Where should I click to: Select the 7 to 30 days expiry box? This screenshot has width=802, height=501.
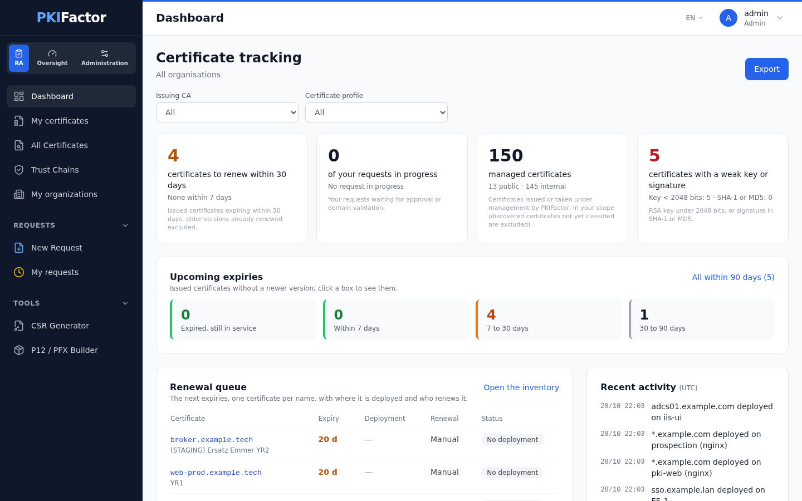[549, 320]
